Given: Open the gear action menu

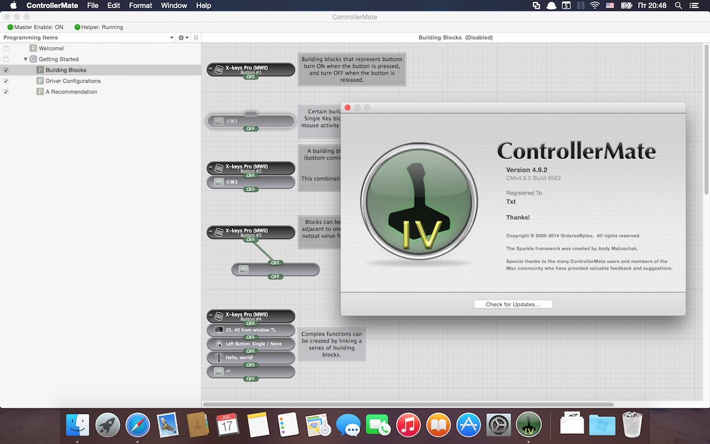Looking at the screenshot, I should pyautogui.click(x=183, y=37).
